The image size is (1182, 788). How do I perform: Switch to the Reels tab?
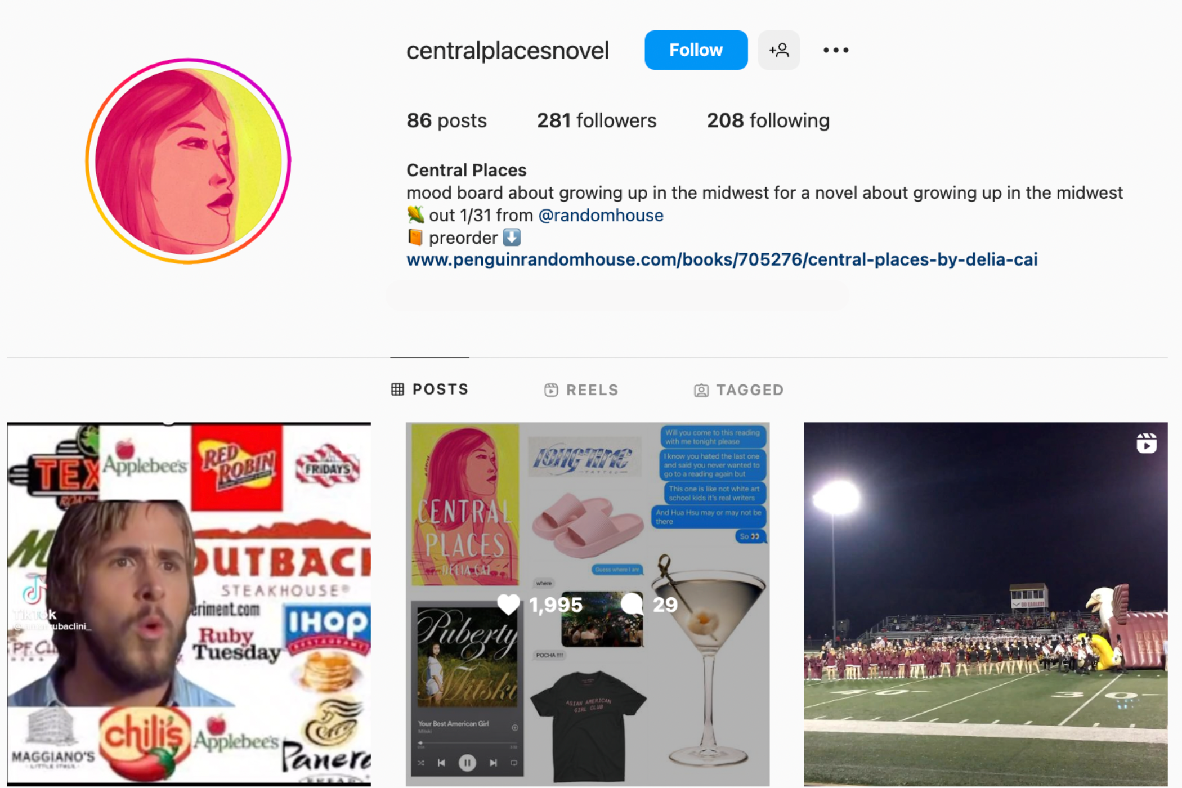coord(581,389)
